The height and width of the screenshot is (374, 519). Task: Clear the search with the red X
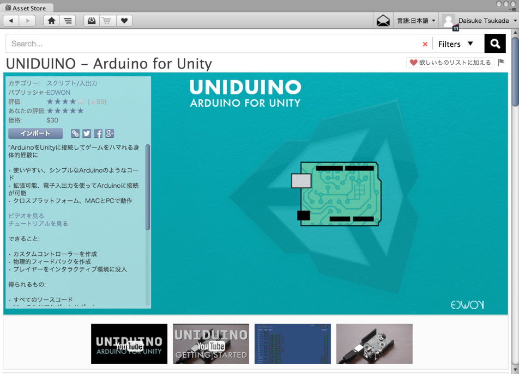point(425,44)
